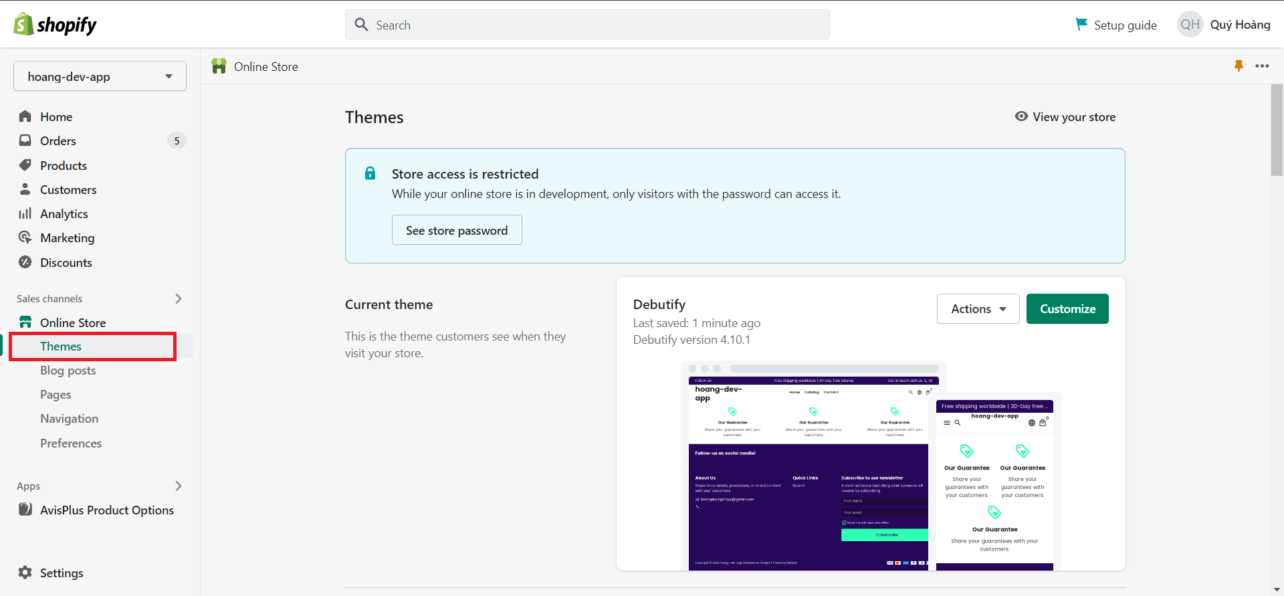Click the eye icon beside View your store
This screenshot has height=596, width=1284.
coord(1021,116)
